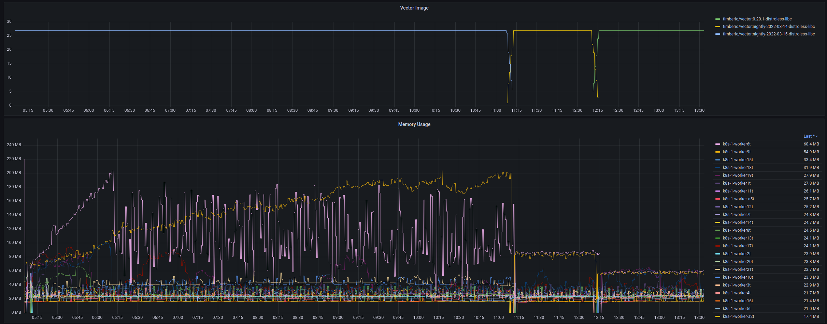Open the Memory Usage panel menu
Viewport: 827px width, 324px height.
pos(414,124)
